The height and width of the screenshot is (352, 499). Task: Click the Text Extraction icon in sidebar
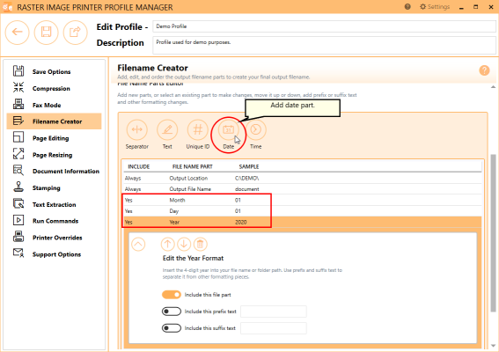18,203
